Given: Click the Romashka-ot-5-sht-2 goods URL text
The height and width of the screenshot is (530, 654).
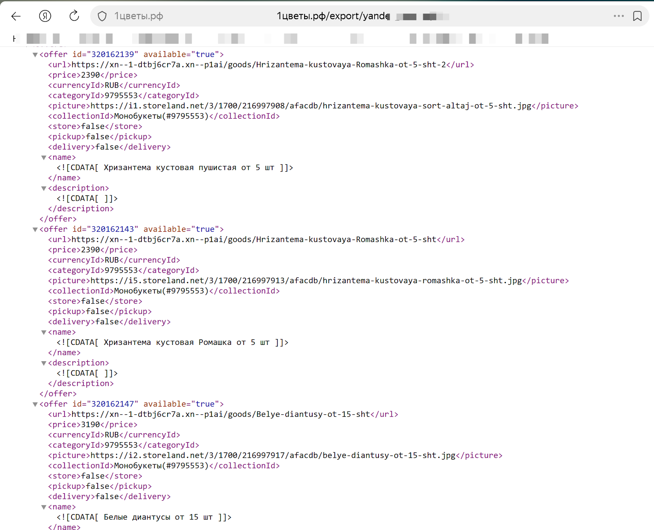Looking at the screenshot, I should point(259,65).
